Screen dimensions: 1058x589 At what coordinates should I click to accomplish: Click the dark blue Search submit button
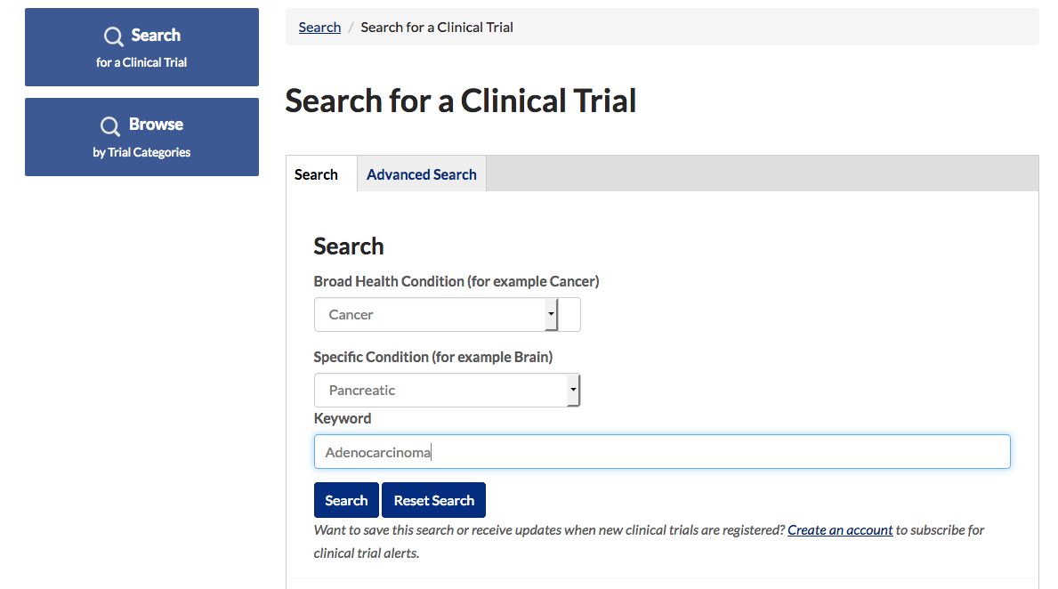[346, 500]
